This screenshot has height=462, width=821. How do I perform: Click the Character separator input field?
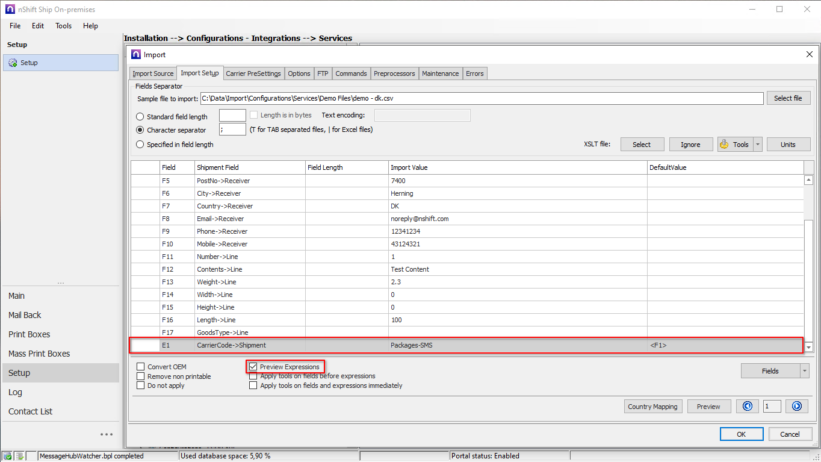click(232, 130)
